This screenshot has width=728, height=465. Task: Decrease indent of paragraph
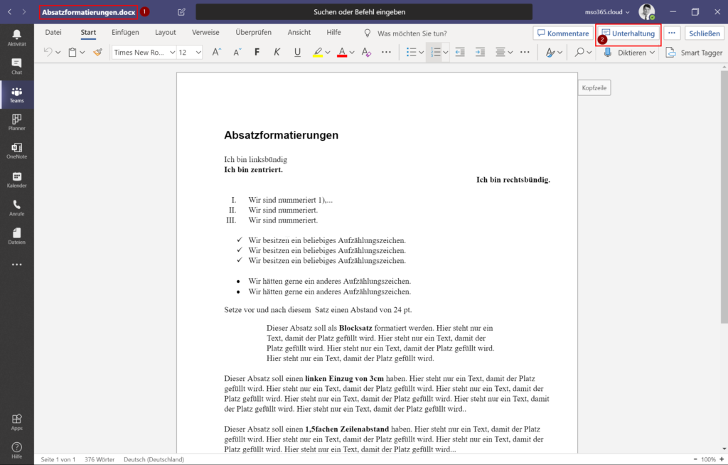pyautogui.click(x=460, y=52)
